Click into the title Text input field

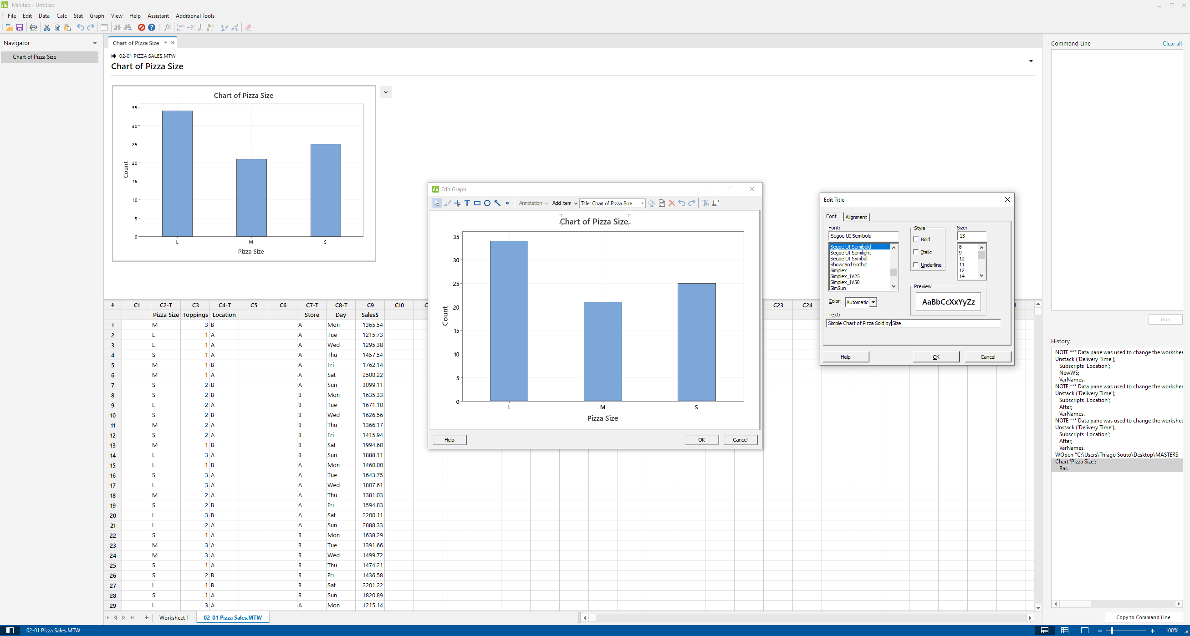(x=913, y=323)
